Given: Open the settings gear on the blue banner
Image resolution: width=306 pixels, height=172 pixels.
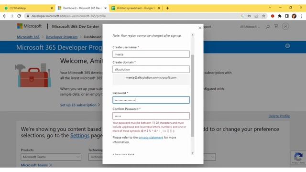Looking at the screenshot, I should (x=287, y=46).
